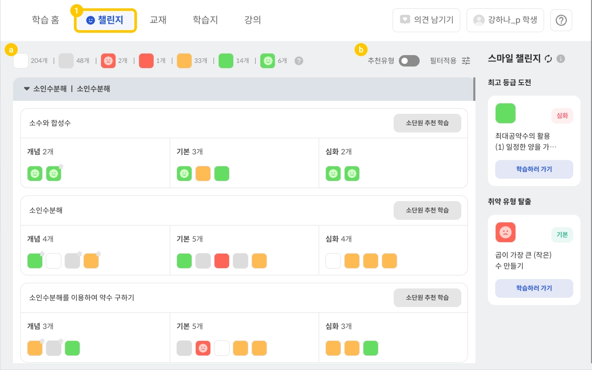Go to the 강의 tab
This screenshot has height=370, width=592.
click(x=253, y=20)
